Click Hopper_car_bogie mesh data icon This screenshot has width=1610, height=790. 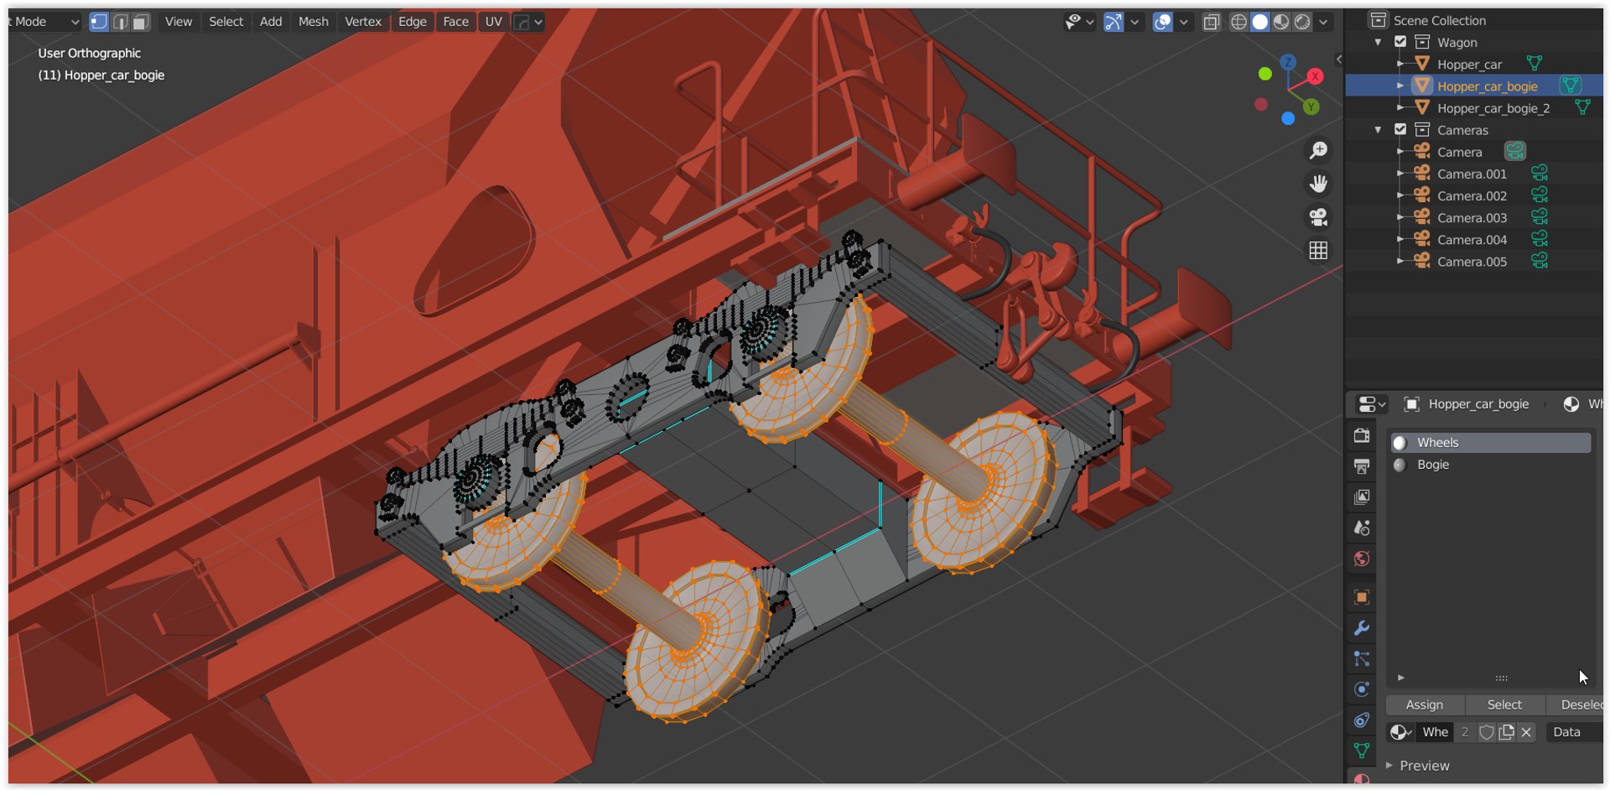pyautogui.click(x=1571, y=86)
